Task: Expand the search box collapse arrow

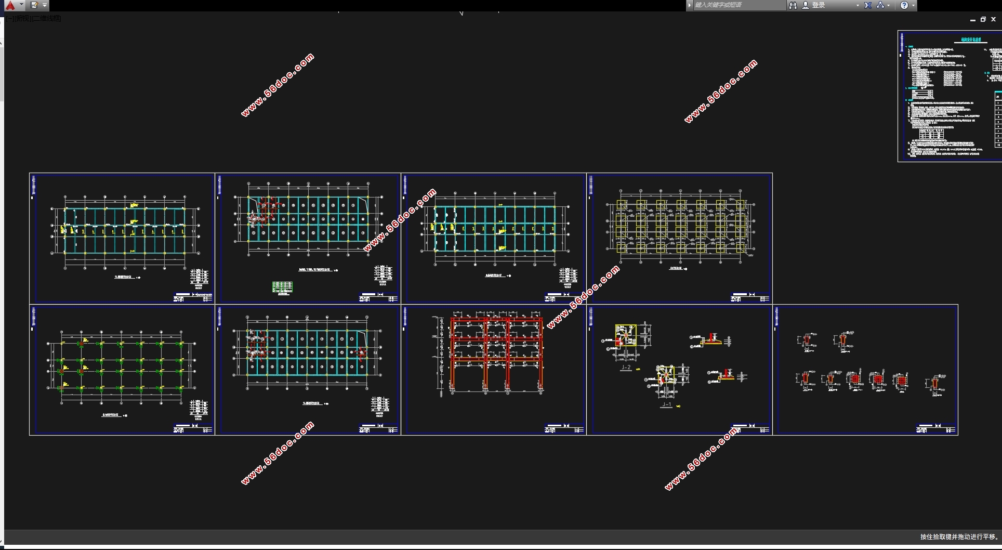Action: coord(690,5)
